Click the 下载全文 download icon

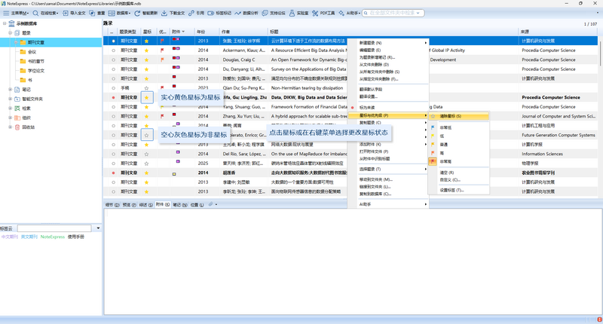pyautogui.click(x=164, y=13)
